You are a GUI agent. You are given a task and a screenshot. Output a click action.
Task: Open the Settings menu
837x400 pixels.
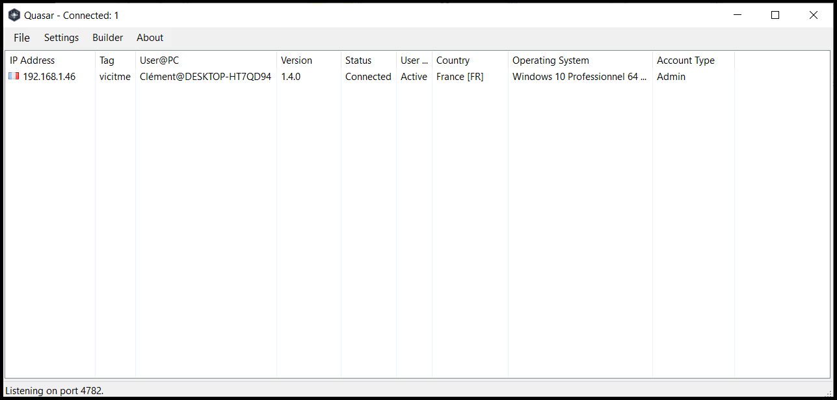61,38
